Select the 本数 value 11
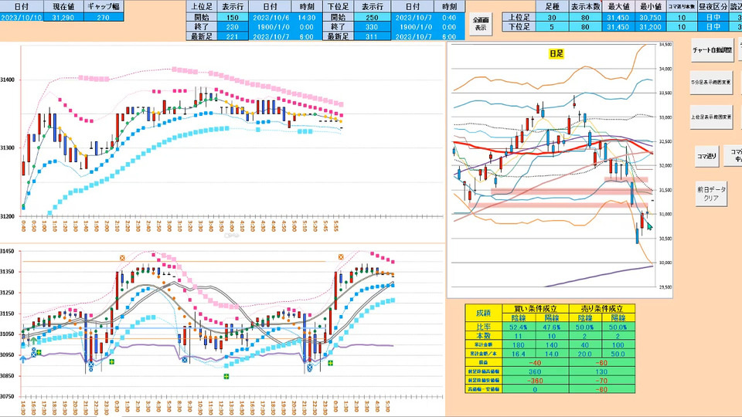Screen dimensions: 742x417 (519, 336)
